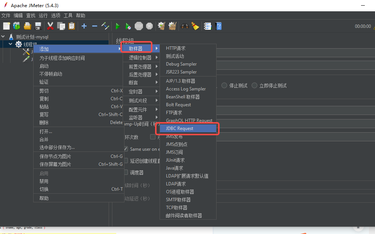Expand the 测试片段 submenu
The width and height of the screenshot is (375, 234).
coord(141,101)
